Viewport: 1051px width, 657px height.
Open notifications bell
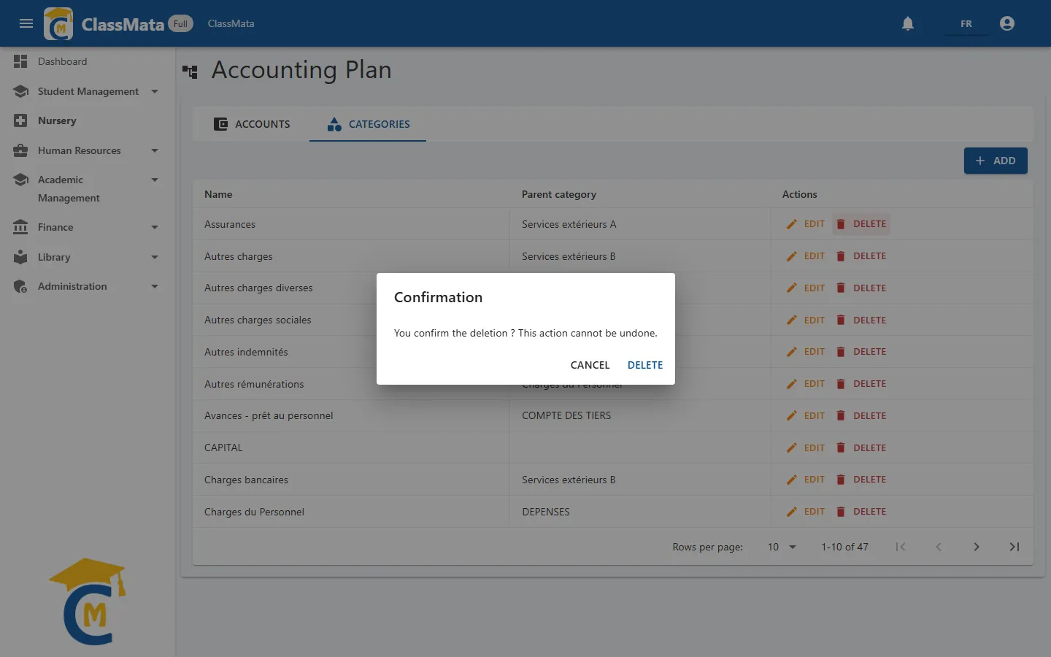tap(908, 23)
